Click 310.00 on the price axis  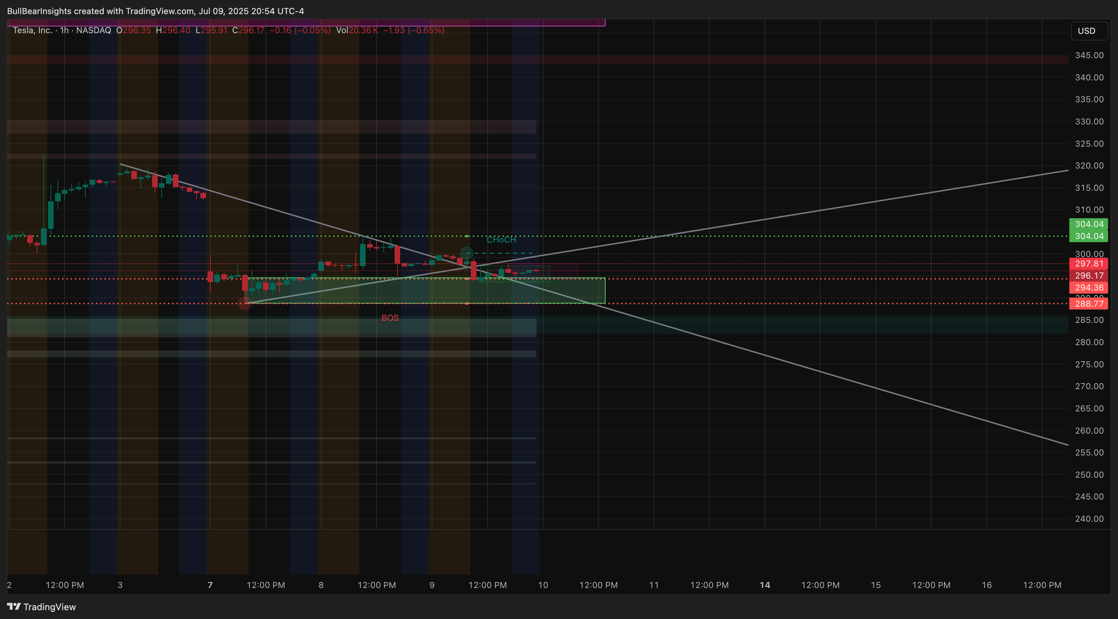coord(1089,210)
